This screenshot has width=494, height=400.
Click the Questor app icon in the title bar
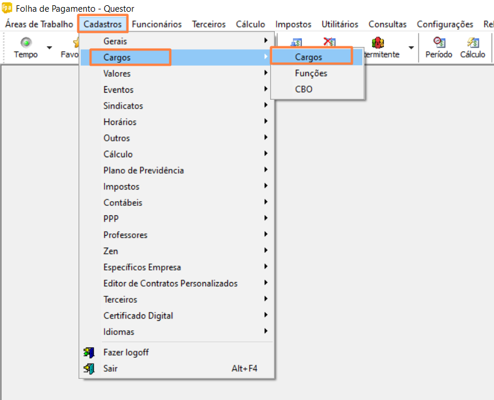7,8
